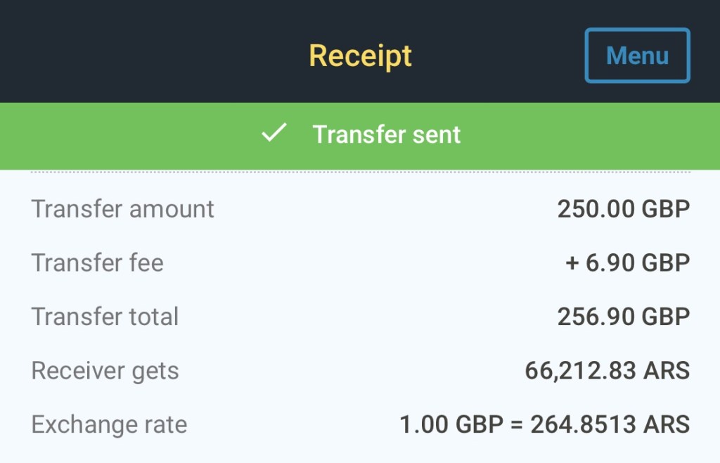Click the plus sign before the fee
The image size is (720, 463).
pyautogui.click(x=572, y=264)
